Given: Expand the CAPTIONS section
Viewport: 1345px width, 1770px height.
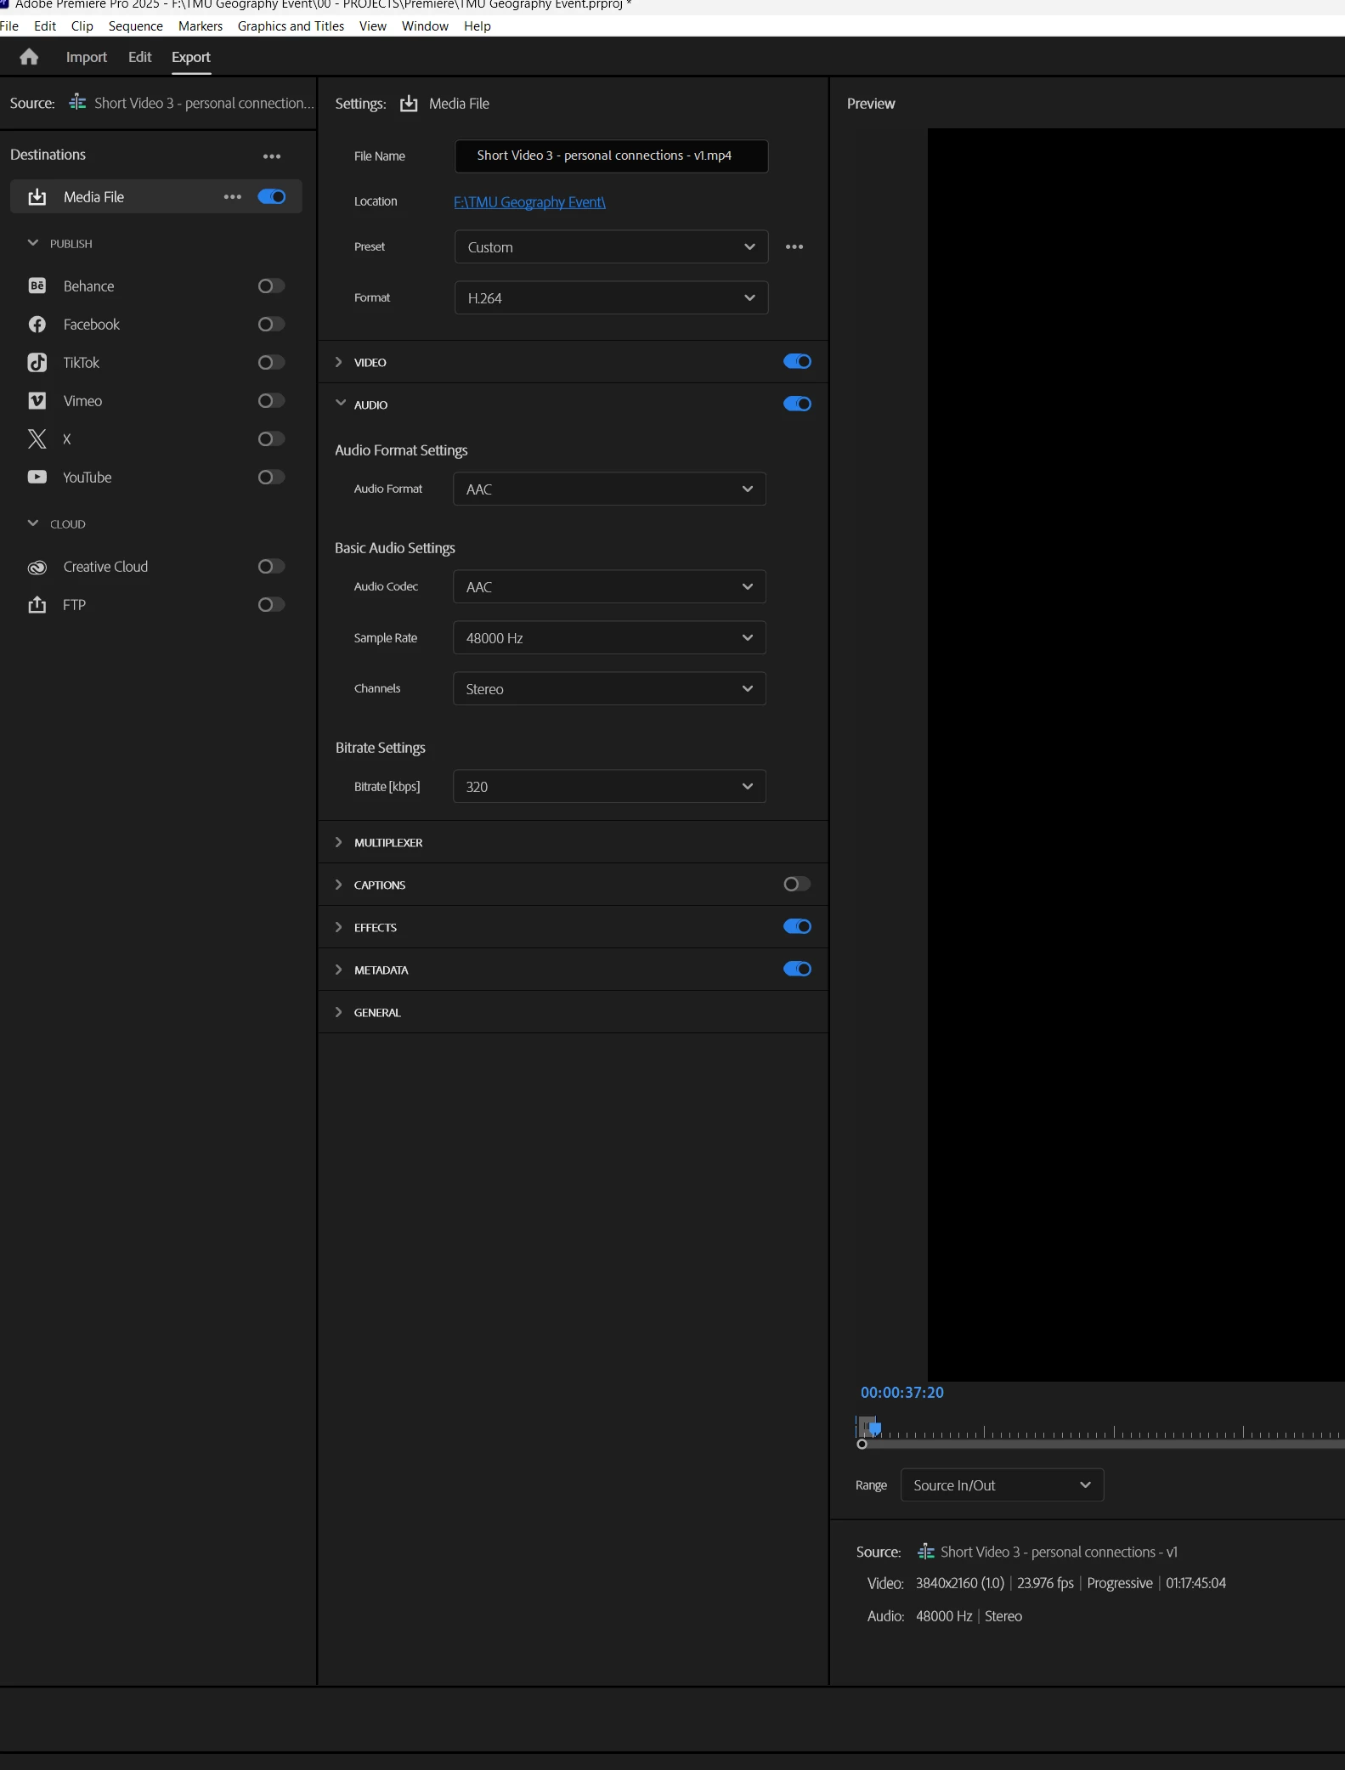Looking at the screenshot, I should [x=339, y=885].
